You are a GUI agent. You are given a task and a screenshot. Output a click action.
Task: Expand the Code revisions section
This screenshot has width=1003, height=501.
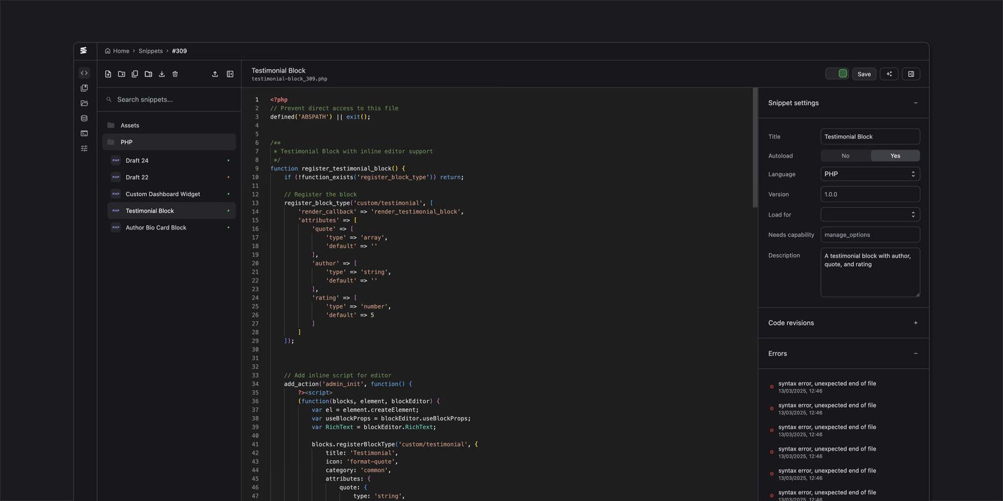[x=915, y=323]
